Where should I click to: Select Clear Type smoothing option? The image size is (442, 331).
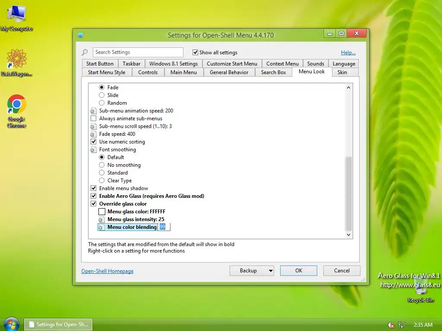[x=102, y=181]
